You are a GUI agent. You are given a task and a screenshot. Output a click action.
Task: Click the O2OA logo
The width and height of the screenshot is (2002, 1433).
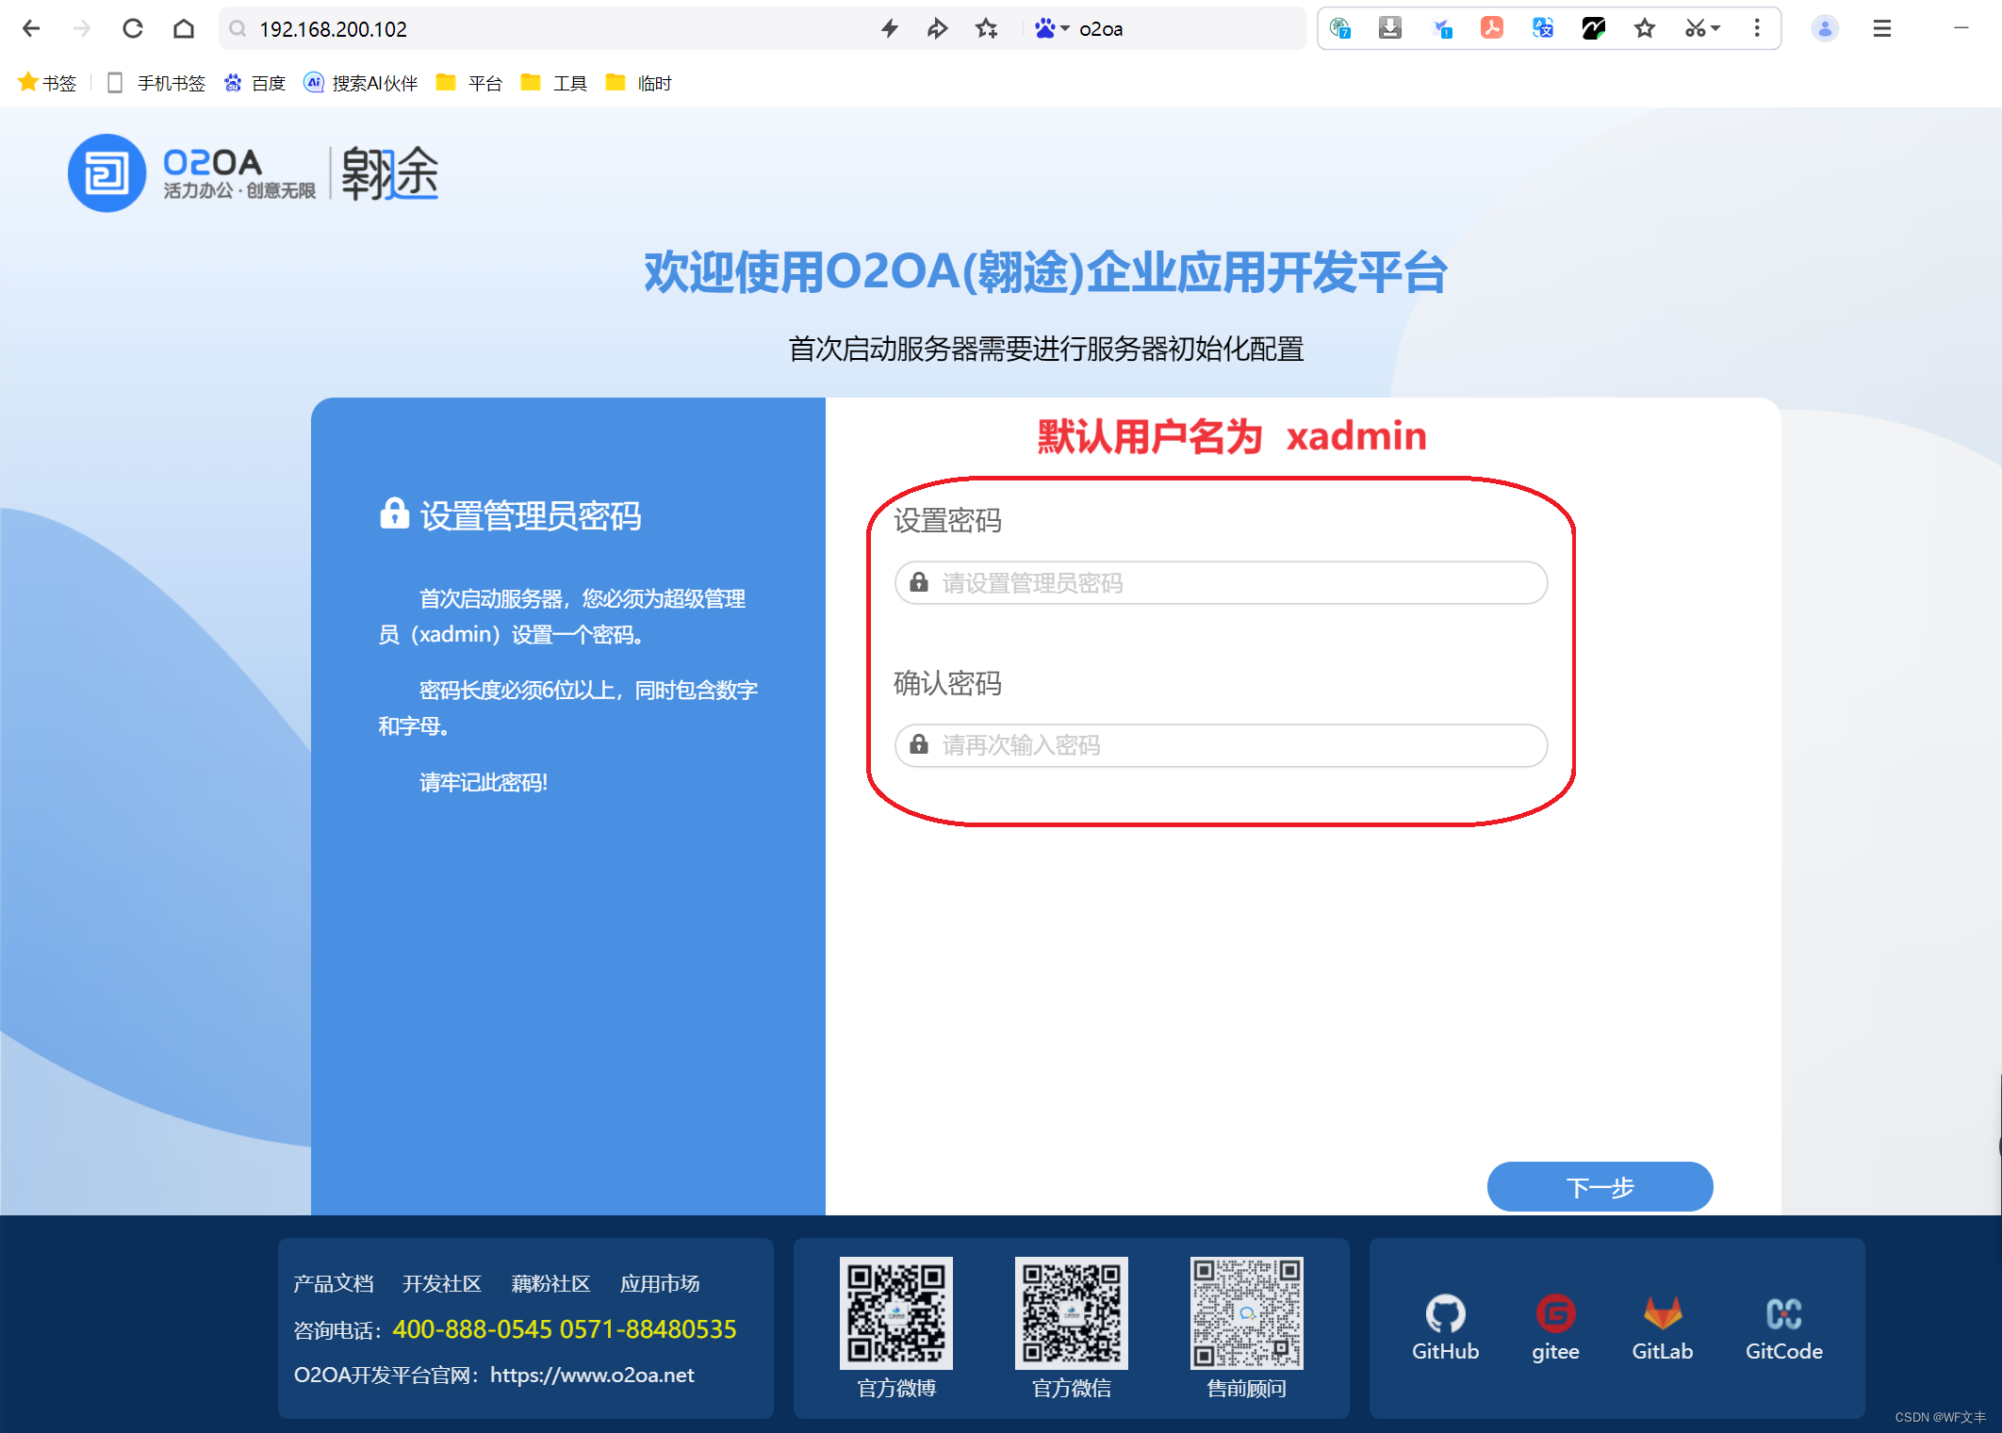pyautogui.click(x=106, y=173)
